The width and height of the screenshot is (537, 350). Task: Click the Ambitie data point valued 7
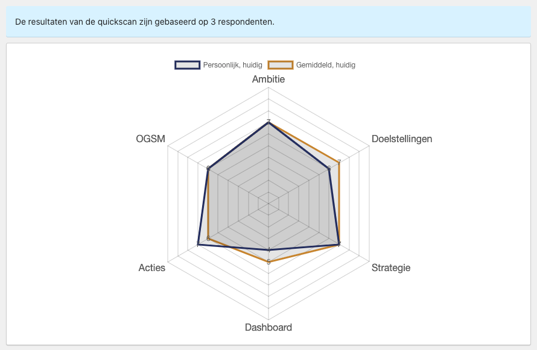pyautogui.click(x=268, y=122)
